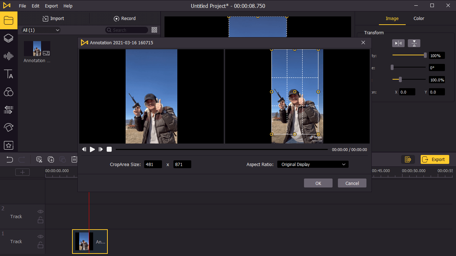Cancel the Annotation crop dialog
The image size is (456, 256).
tap(352, 183)
